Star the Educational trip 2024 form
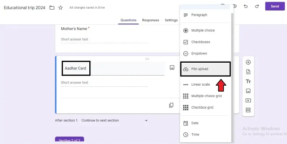Image resolution: width=287 pixels, height=144 pixels. coord(61,8)
